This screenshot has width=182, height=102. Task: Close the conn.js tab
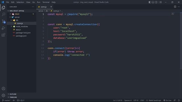(x=51, y=7)
